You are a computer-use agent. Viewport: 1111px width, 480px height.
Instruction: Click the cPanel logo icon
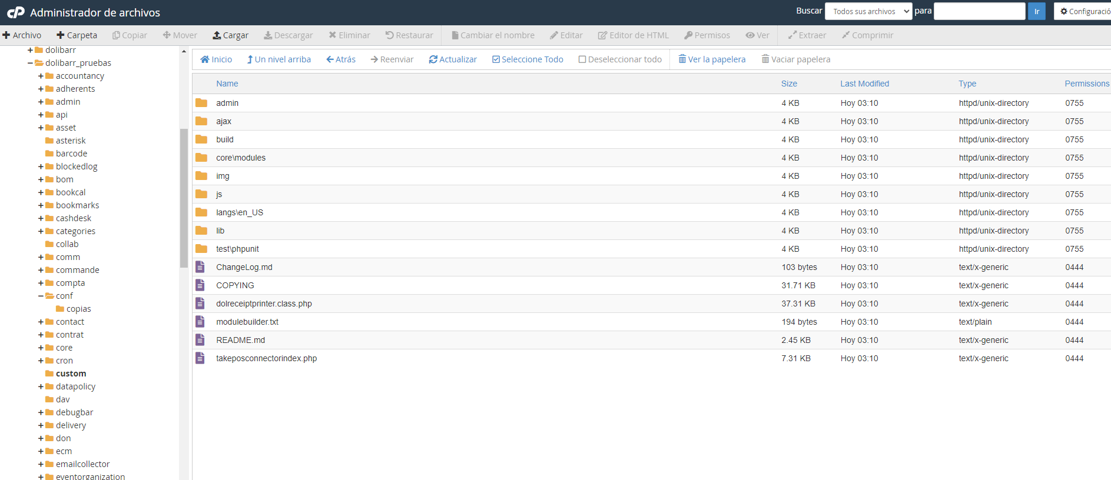16,12
